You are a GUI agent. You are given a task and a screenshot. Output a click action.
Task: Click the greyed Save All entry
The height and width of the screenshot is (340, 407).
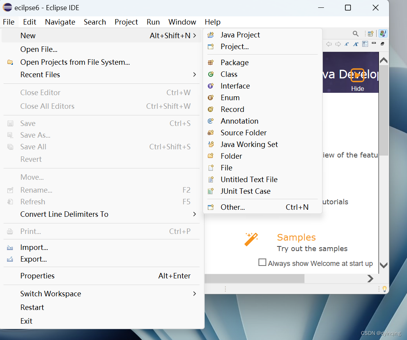(x=101, y=147)
